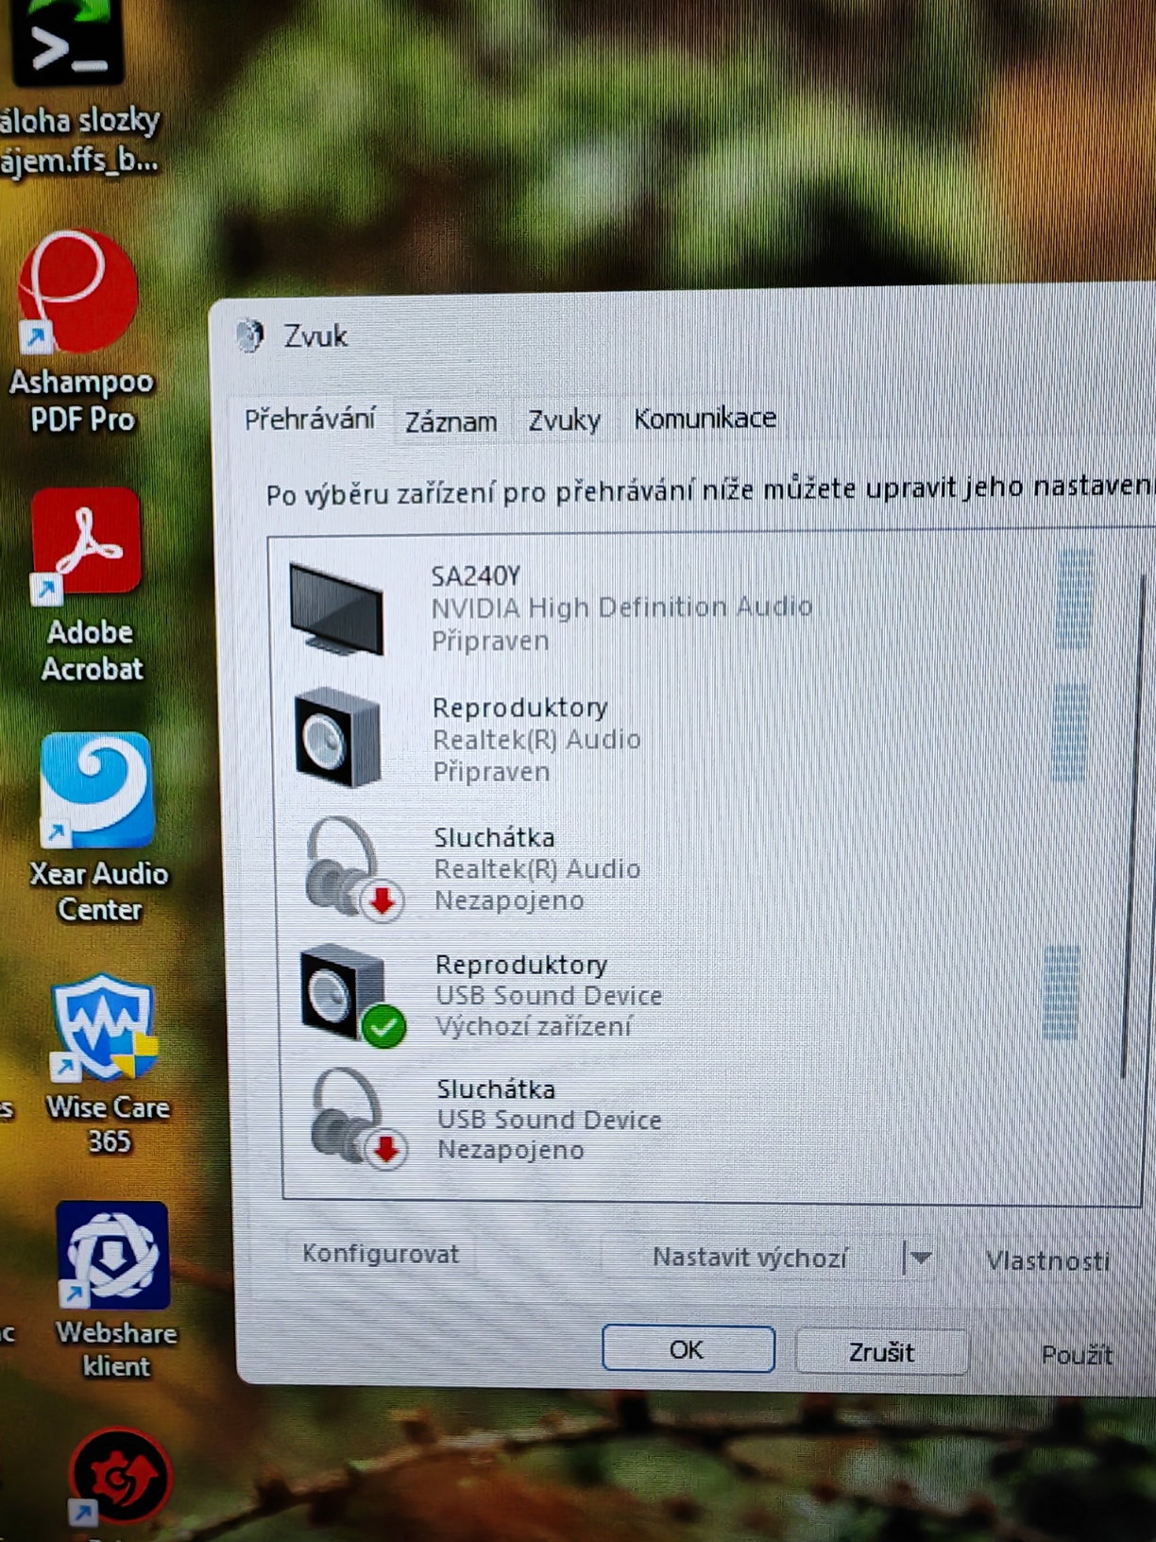
Task: Select the 'NVIDIA High Definition Audio' text
Action: pyautogui.click(x=621, y=607)
